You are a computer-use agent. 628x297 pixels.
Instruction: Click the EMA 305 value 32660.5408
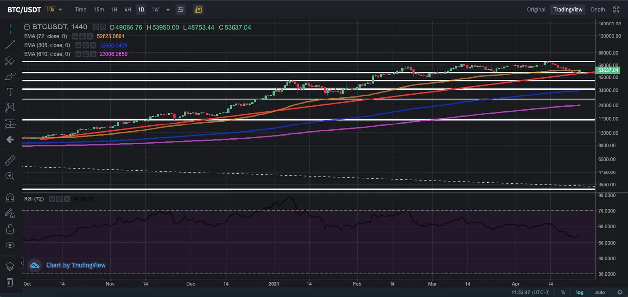(x=114, y=45)
